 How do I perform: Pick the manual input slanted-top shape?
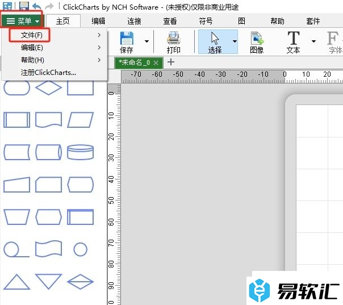point(17,185)
